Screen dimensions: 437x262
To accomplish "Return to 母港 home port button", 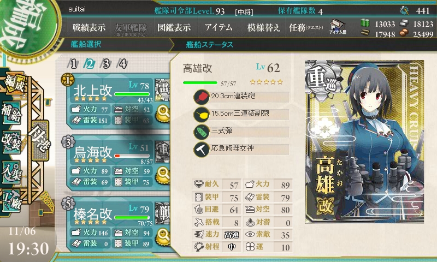I will click(x=40, y=140).
